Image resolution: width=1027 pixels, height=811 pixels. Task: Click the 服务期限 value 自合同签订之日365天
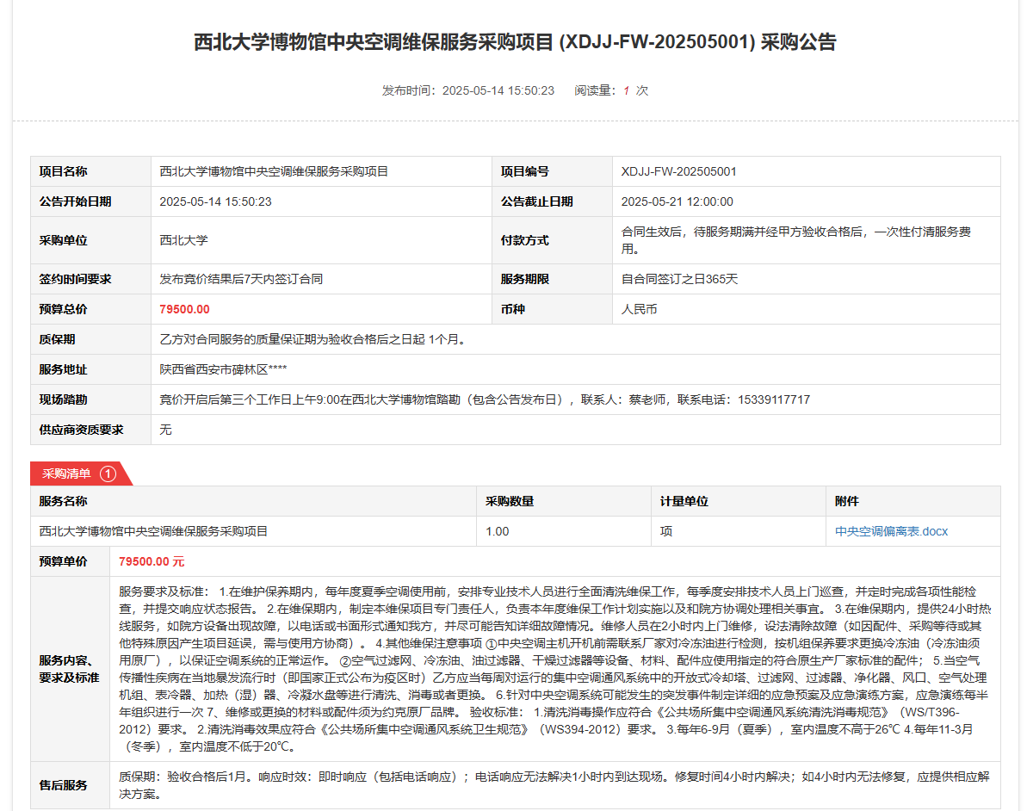tap(680, 279)
